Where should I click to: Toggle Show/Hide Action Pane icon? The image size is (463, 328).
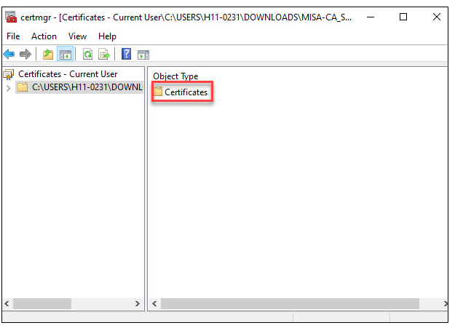(143, 55)
